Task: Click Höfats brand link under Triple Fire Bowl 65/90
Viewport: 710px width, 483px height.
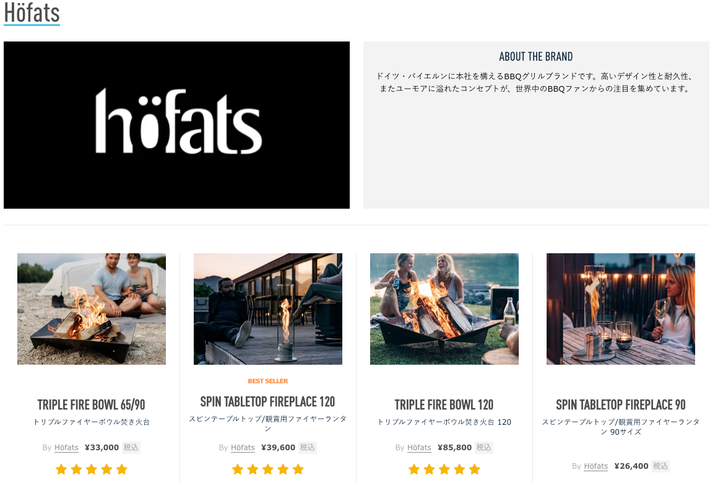Action: [x=66, y=448]
